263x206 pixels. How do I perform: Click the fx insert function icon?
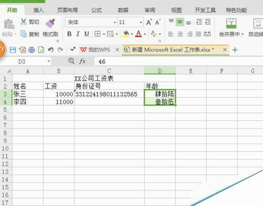(x=82, y=61)
